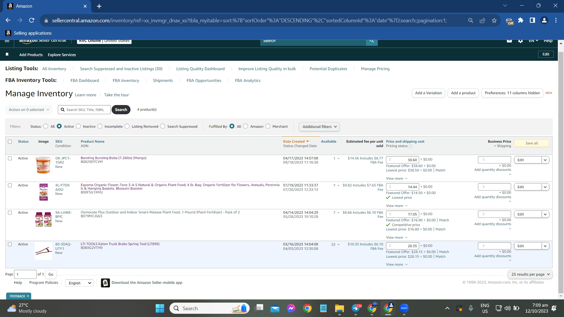564x317 pixels.
Task: Open the Selling applications bookmark
Action: tap(28, 33)
